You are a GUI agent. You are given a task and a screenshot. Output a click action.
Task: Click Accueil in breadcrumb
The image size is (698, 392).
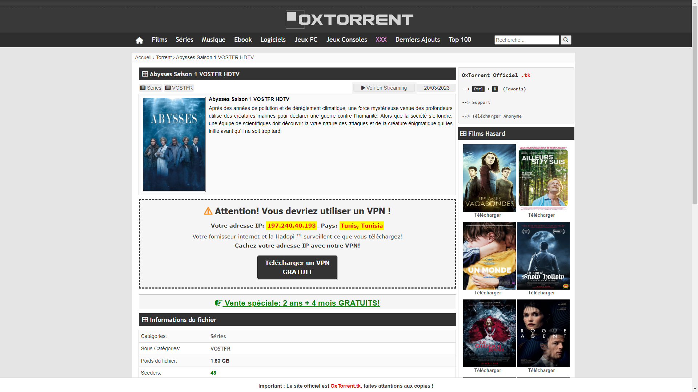pos(143,57)
